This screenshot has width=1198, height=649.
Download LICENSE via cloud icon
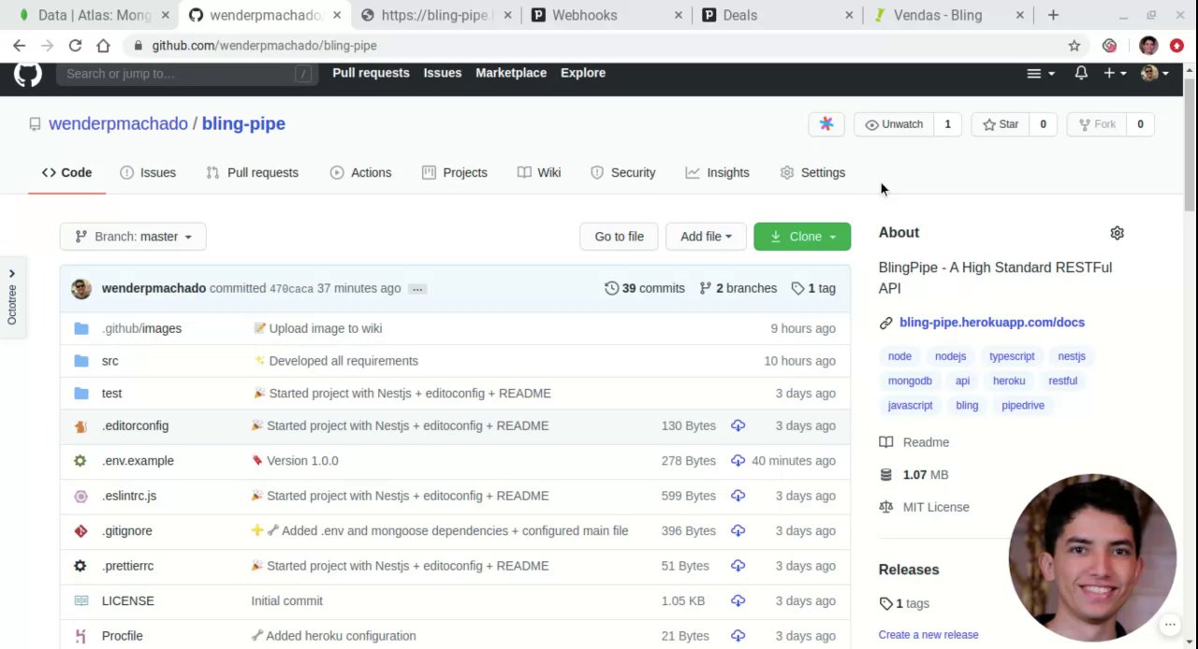[x=738, y=600]
